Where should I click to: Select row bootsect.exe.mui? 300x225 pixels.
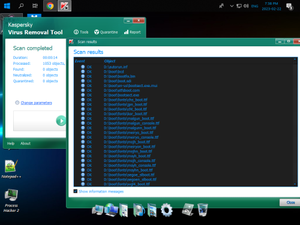point(184,86)
